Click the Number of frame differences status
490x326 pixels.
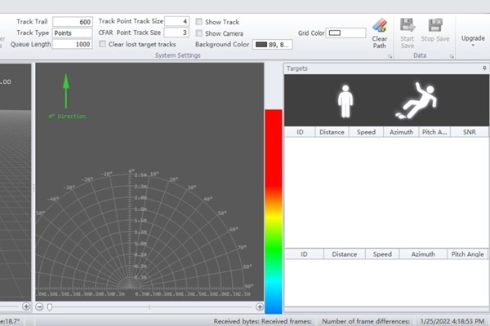pyautogui.click(x=366, y=321)
